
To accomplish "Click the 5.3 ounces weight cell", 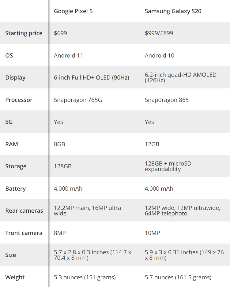I will (x=85, y=277).
